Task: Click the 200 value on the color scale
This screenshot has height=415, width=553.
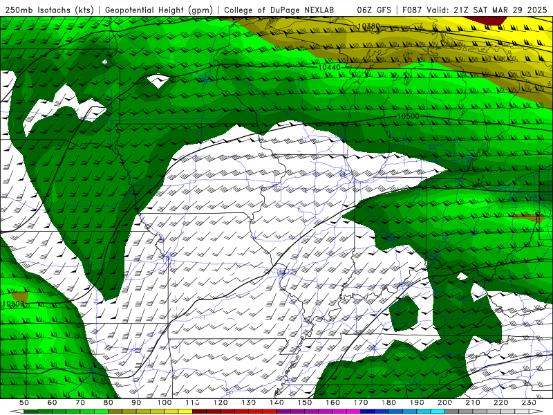Action: point(445,403)
